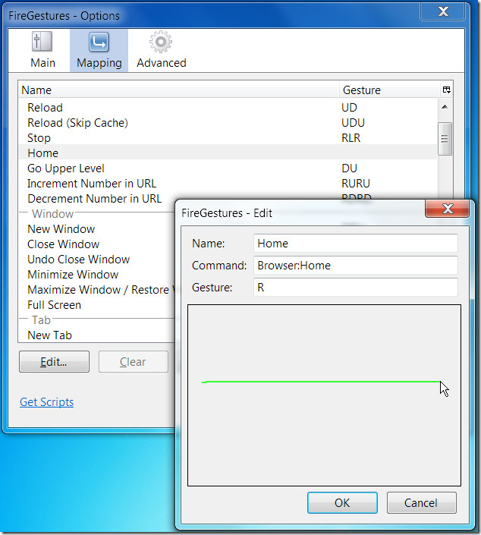
Task: Close the FireGestures Options window
Action: tap(443, 12)
